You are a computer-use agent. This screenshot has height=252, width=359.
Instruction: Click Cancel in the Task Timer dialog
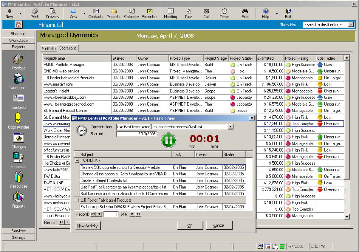[x=219, y=226]
